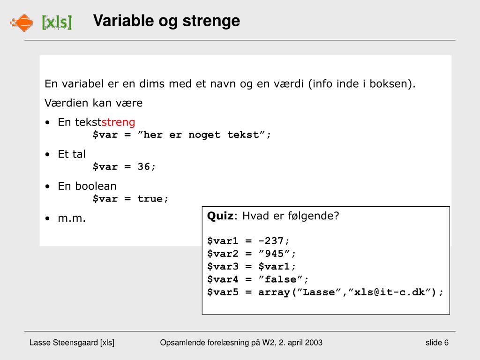This screenshot has height=360, width=480.
Task: Click the footer author Lasse Steensgaard [xls]
Action: pyautogui.click(x=72, y=343)
